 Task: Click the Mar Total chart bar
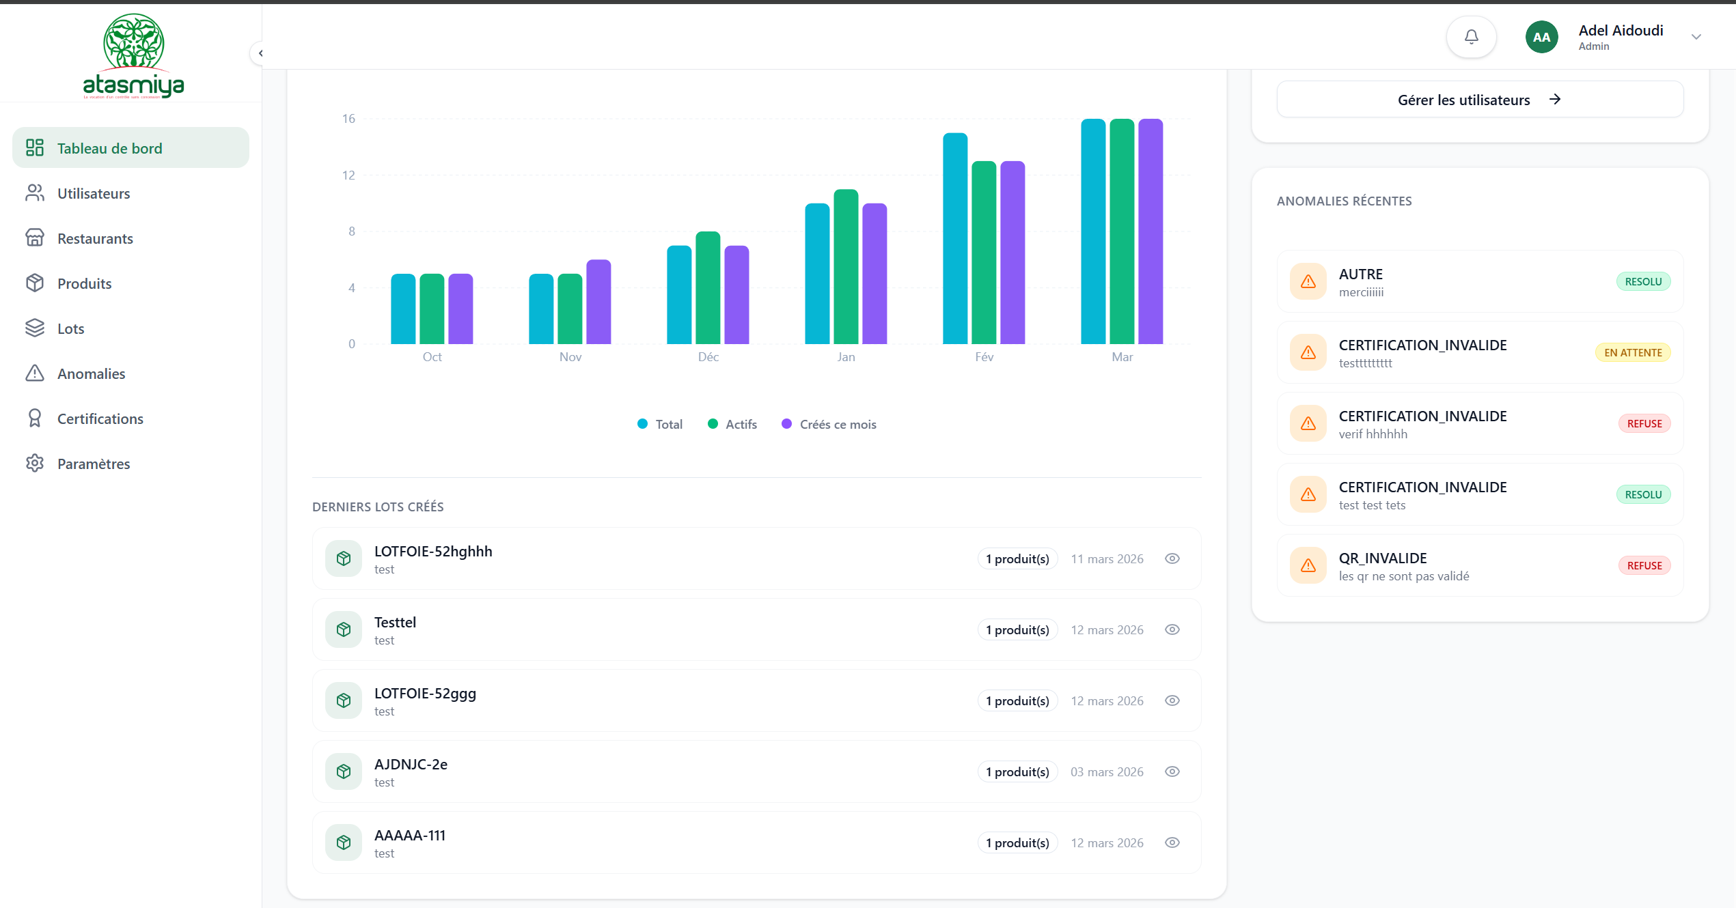click(x=1092, y=232)
